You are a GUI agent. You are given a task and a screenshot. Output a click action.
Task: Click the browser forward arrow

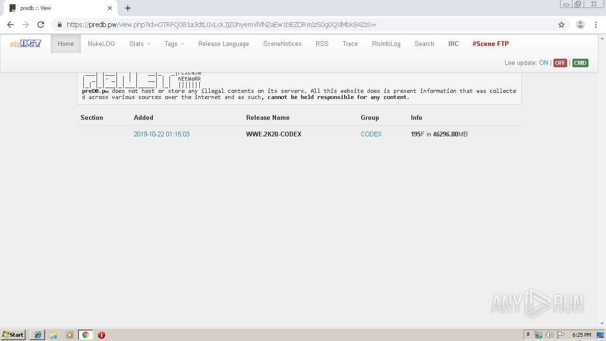pos(26,25)
